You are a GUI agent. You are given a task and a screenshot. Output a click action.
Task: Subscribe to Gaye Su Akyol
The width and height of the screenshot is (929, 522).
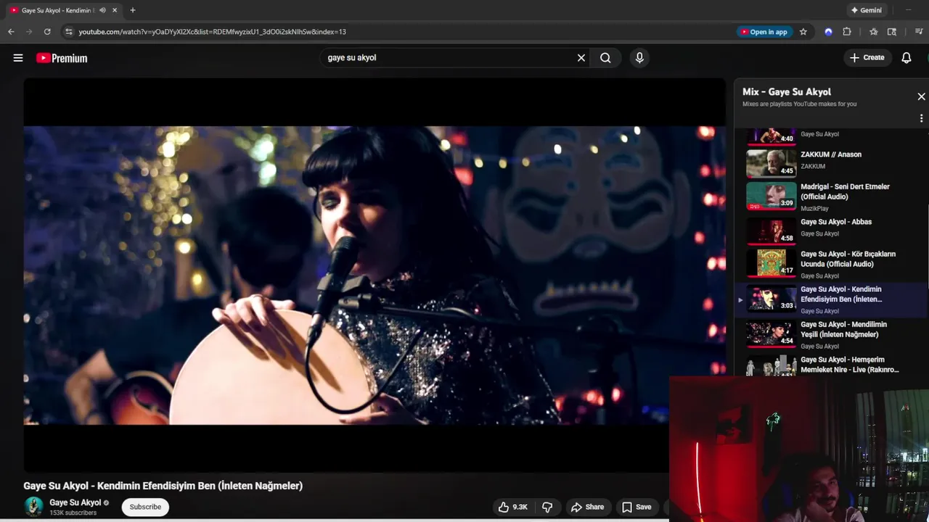tap(145, 507)
